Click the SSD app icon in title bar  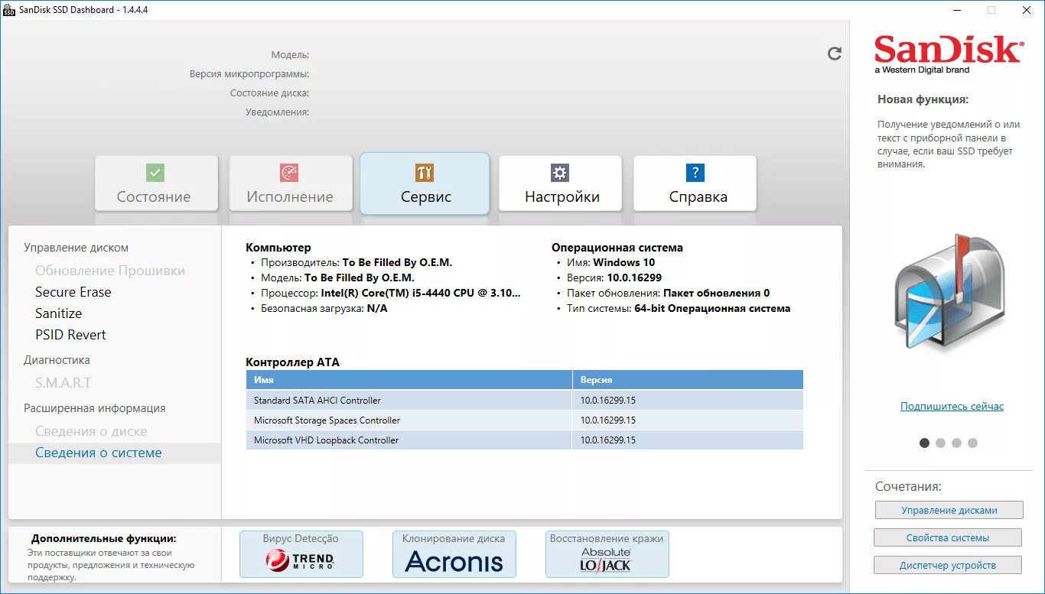point(9,10)
